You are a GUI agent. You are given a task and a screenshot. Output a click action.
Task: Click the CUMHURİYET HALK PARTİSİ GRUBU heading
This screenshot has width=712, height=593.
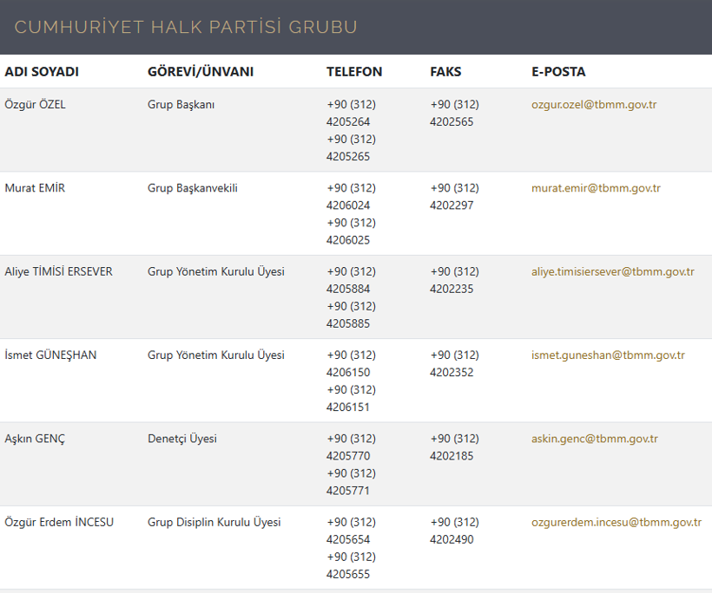[x=186, y=27]
